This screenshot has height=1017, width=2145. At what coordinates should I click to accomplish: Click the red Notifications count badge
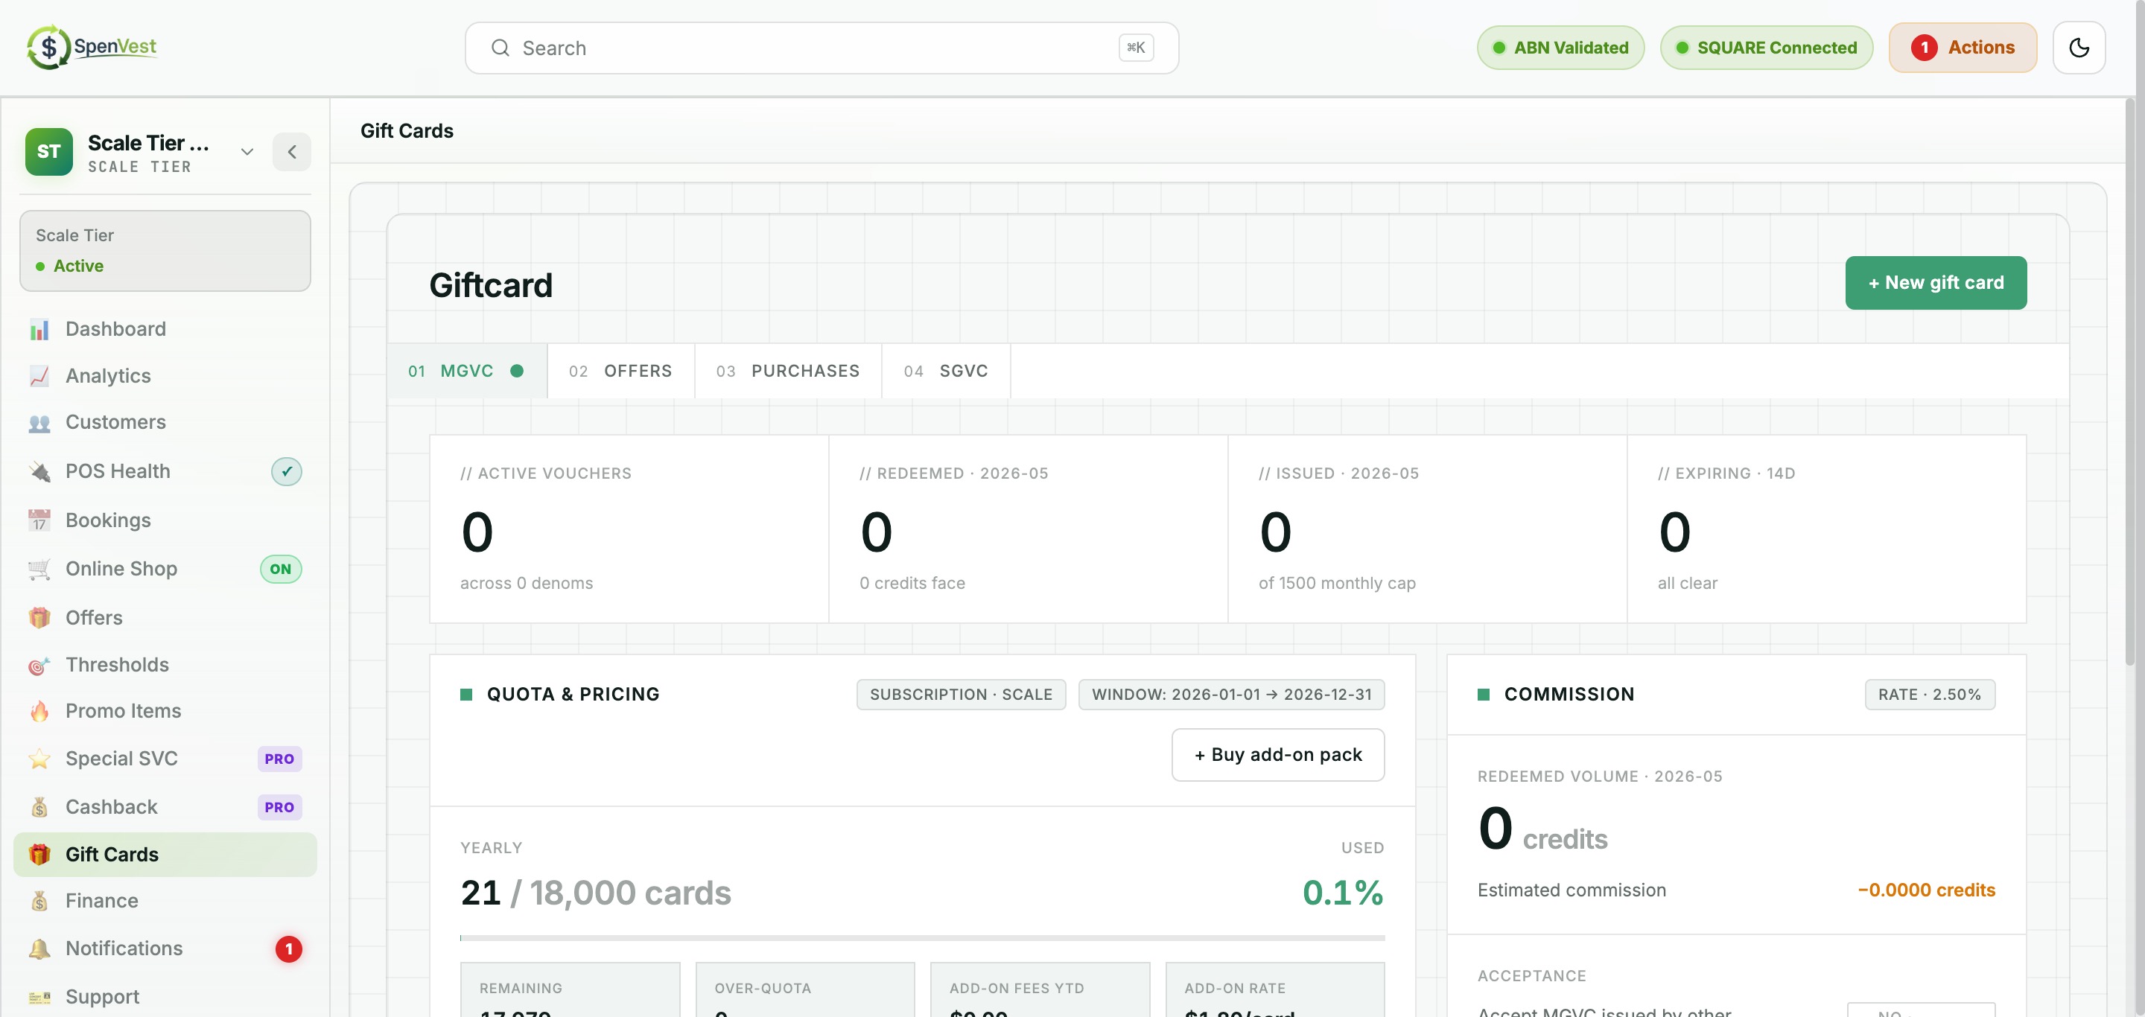[x=289, y=949]
